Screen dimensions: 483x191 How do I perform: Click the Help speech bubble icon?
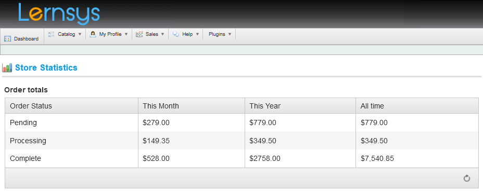tap(176, 34)
